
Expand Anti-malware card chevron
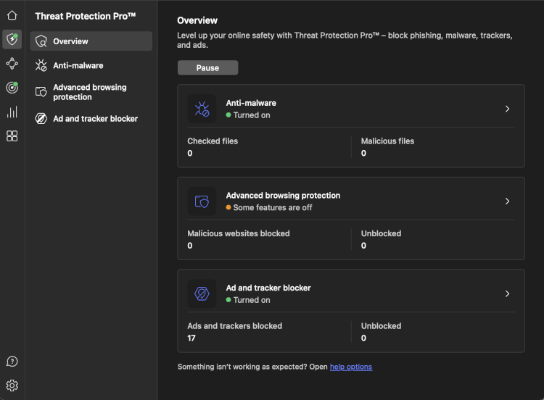click(507, 109)
